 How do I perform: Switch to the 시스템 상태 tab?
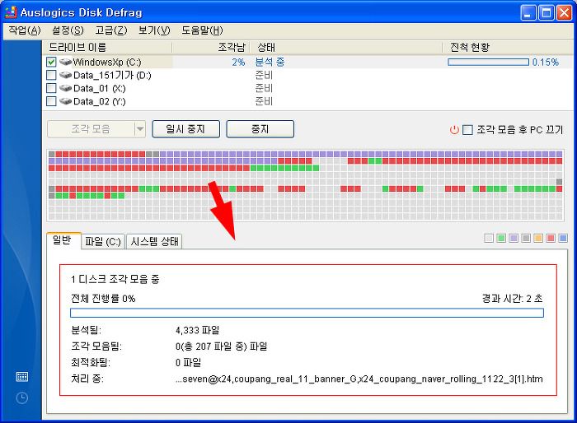(155, 242)
